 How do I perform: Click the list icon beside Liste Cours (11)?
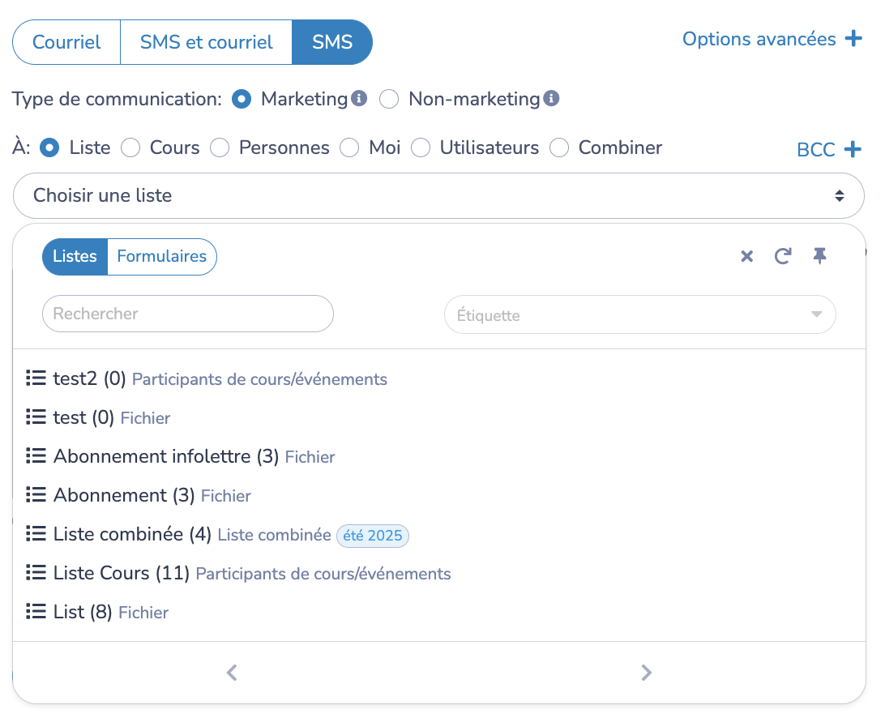click(x=36, y=572)
